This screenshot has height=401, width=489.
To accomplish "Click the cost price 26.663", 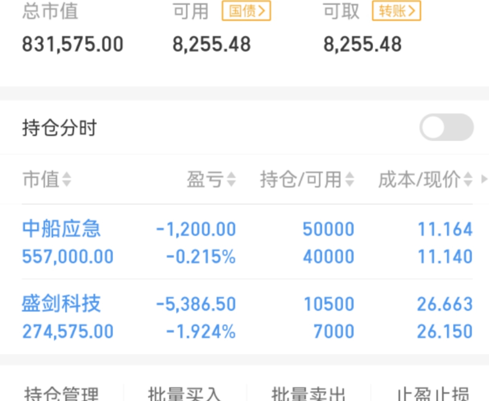I will coord(445,304).
